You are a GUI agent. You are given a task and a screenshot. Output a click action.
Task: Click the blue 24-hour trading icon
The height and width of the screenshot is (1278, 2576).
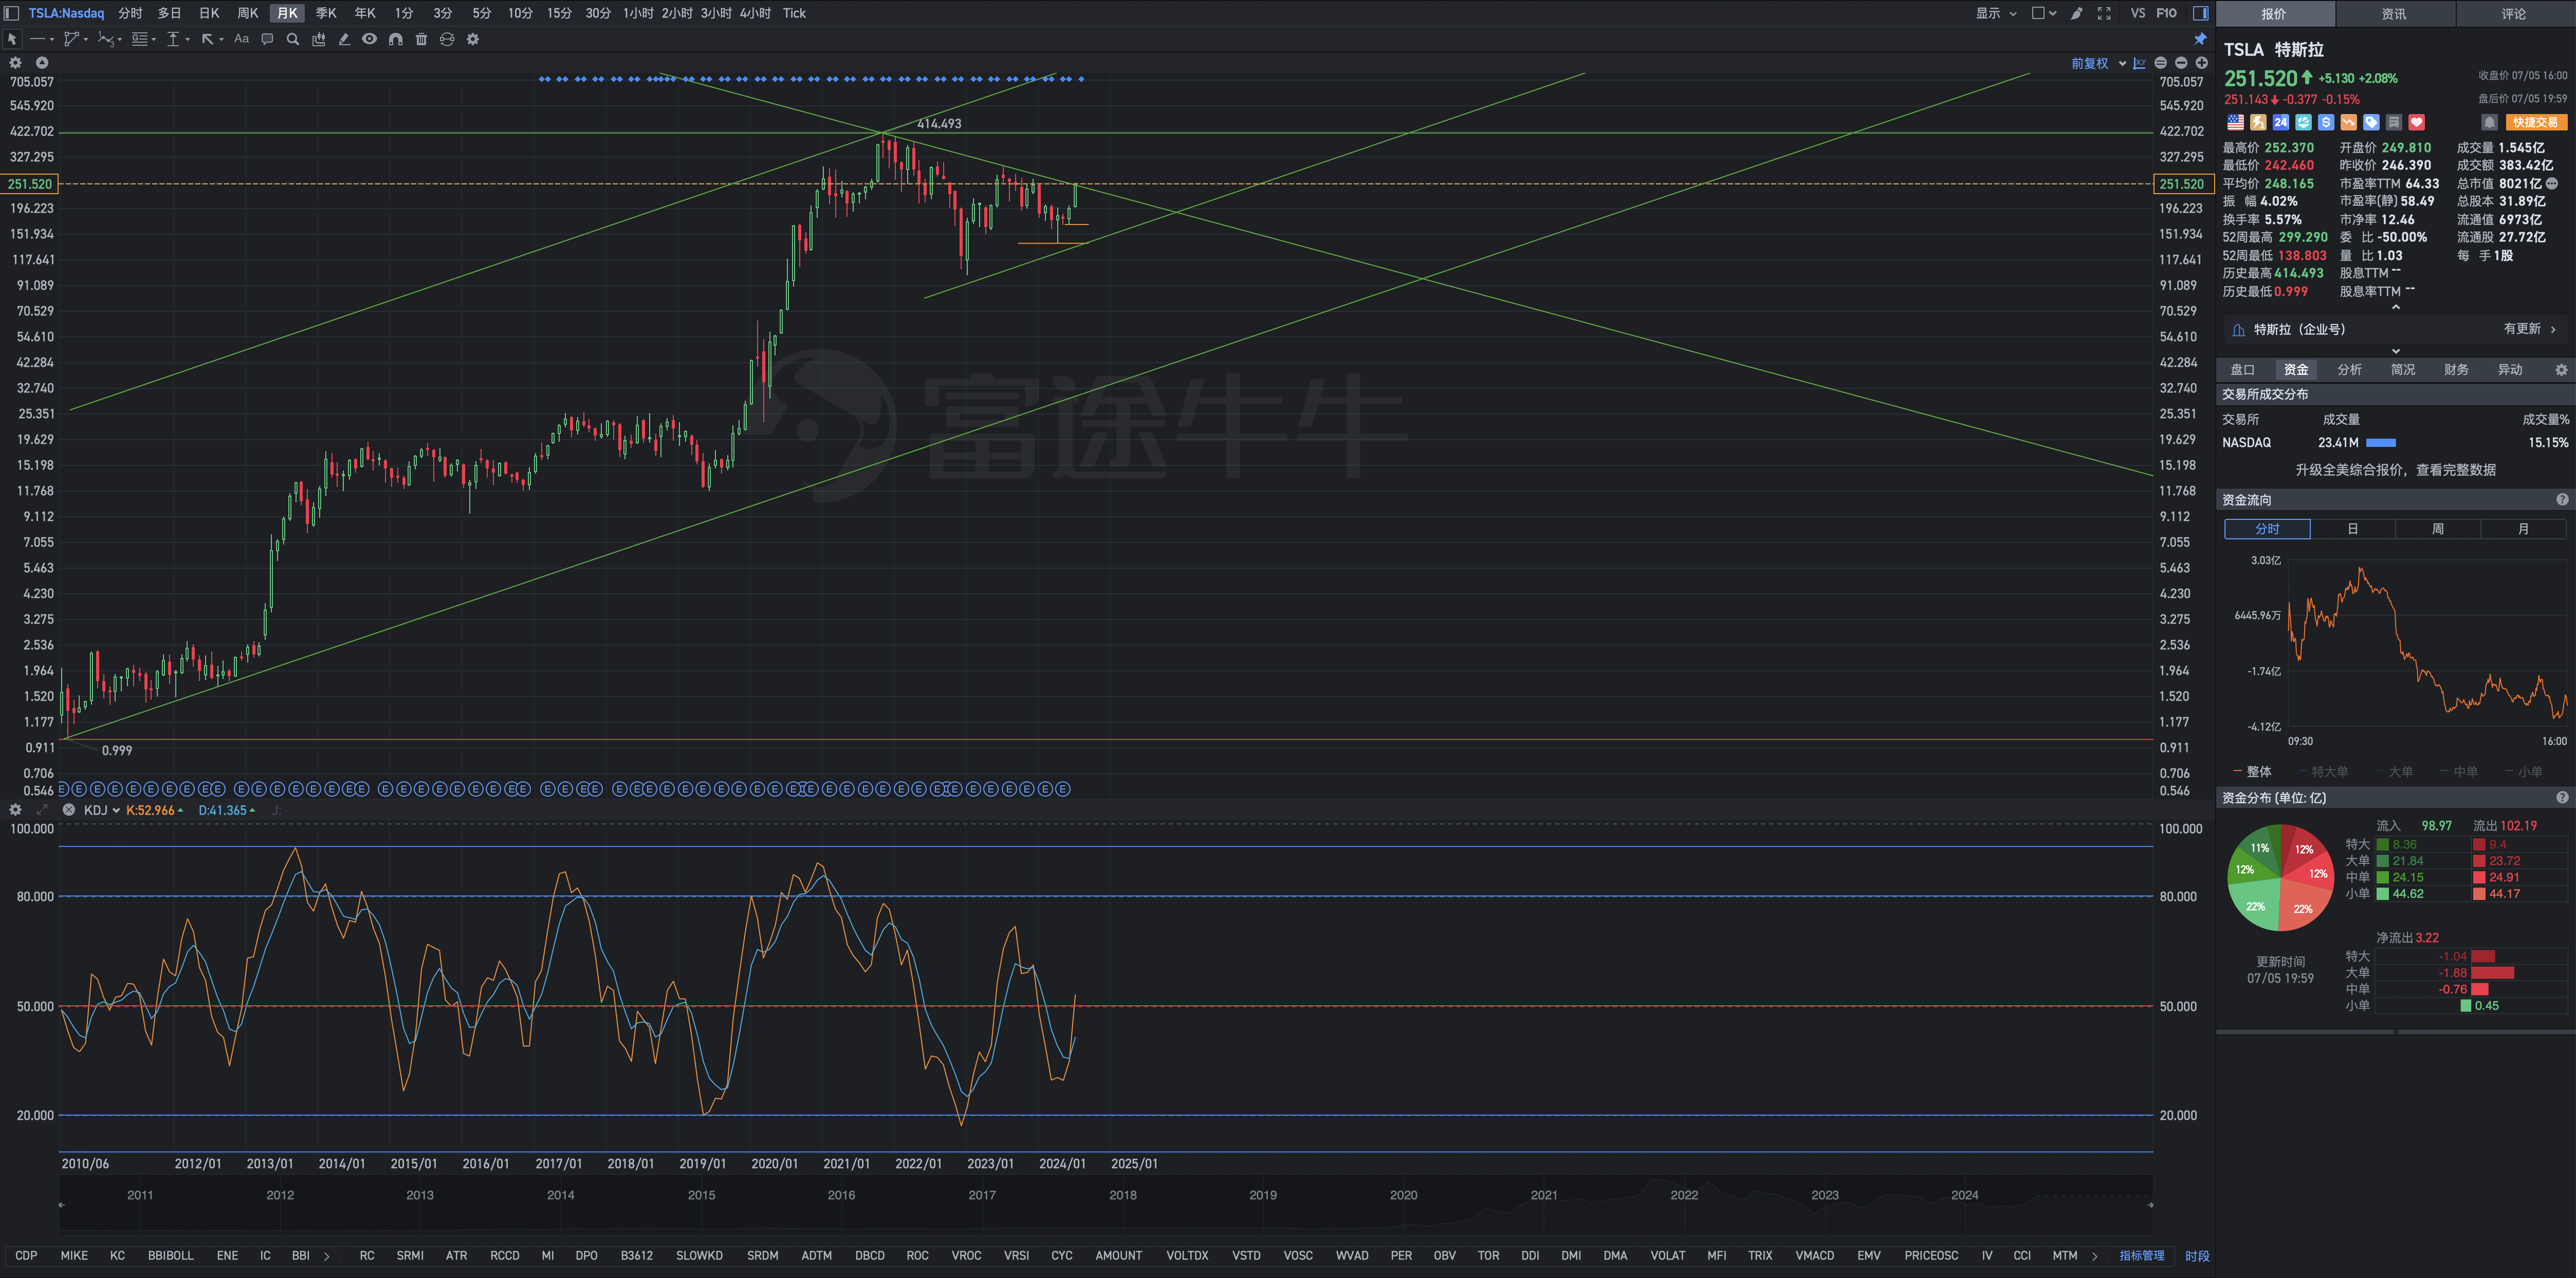(2280, 122)
